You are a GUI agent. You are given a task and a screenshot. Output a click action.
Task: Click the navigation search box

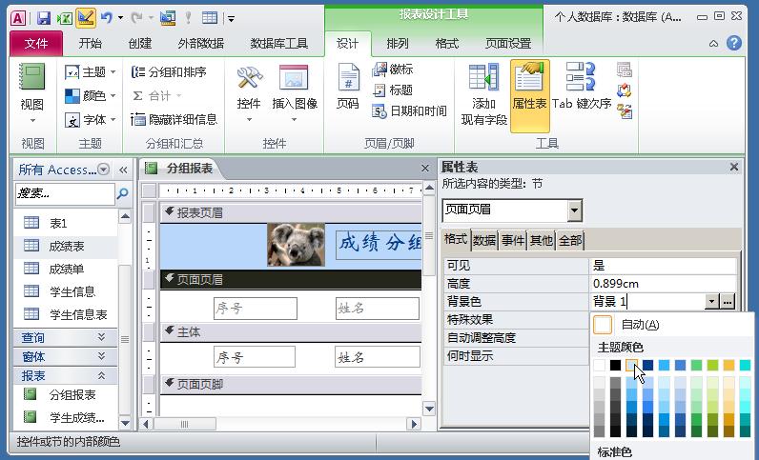coord(65,194)
